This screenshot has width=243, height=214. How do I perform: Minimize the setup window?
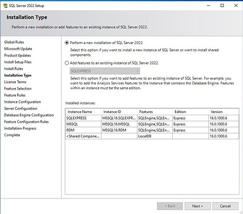tap(209, 6)
